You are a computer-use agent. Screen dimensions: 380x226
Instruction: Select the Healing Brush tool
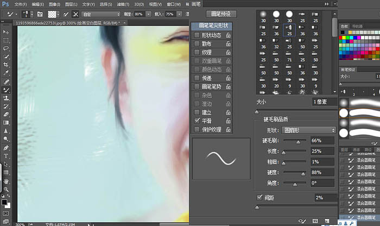point(6,81)
